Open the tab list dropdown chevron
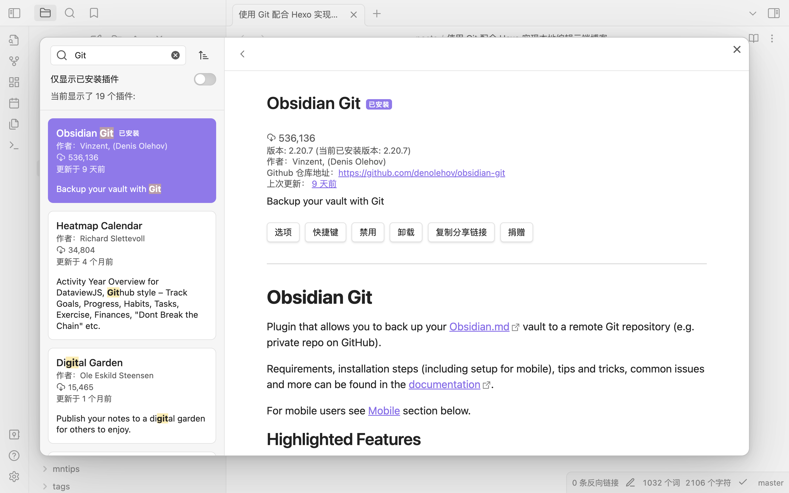 tap(753, 14)
